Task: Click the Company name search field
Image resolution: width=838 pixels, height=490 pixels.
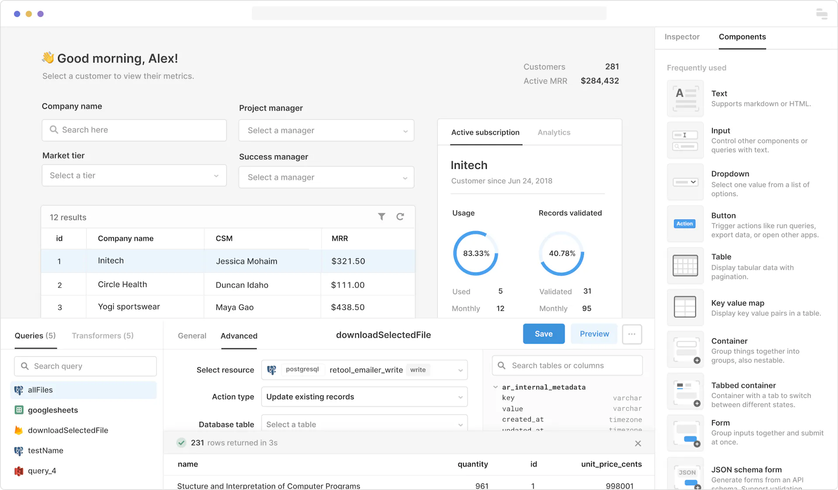Action: point(134,130)
